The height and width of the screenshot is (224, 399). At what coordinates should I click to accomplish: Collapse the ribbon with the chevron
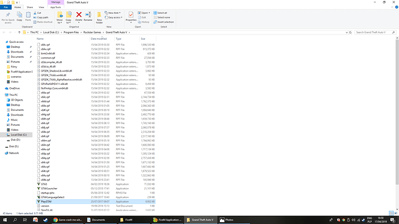[392, 7]
